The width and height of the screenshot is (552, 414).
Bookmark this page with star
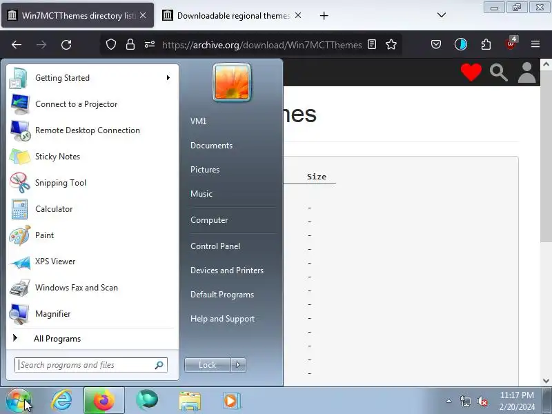pyautogui.click(x=391, y=44)
